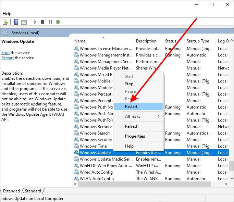
Task: Choose Stop from the context menu
Action: click(x=129, y=84)
